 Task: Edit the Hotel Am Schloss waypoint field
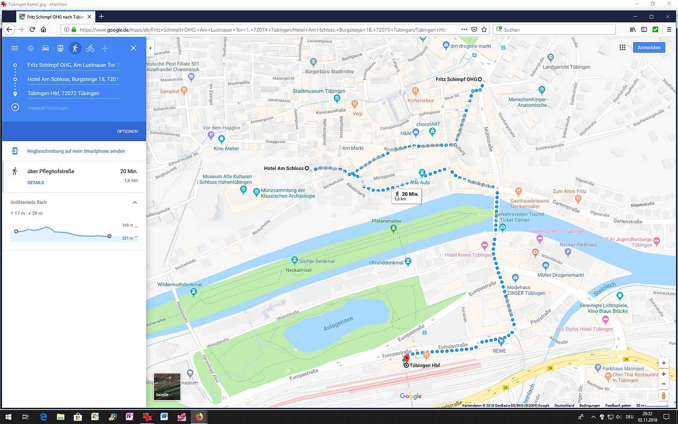[x=74, y=79]
